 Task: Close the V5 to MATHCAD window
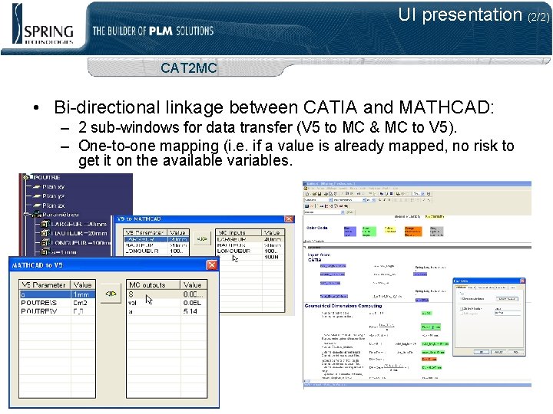pyautogui.click(x=289, y=219)
